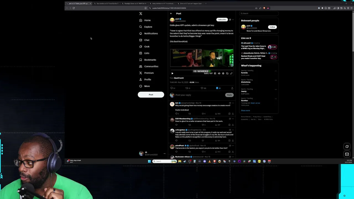Open video playback settings gear
Image resolution: width=354 pixels, height=199 pixels.
[x=223, y=74]
